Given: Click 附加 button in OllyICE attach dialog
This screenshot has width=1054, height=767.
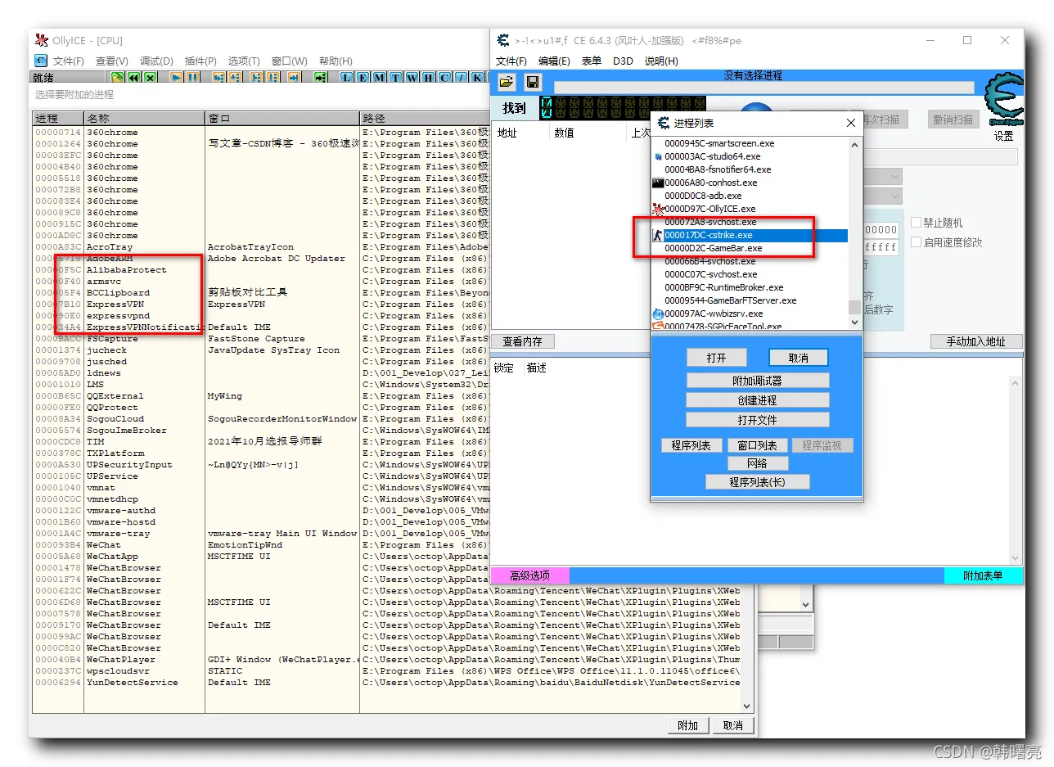Looking at the screenshot, I should click(687, 725).
